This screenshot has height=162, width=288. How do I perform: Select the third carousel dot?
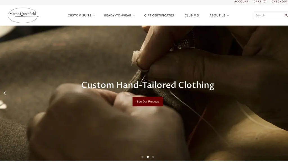153,157
